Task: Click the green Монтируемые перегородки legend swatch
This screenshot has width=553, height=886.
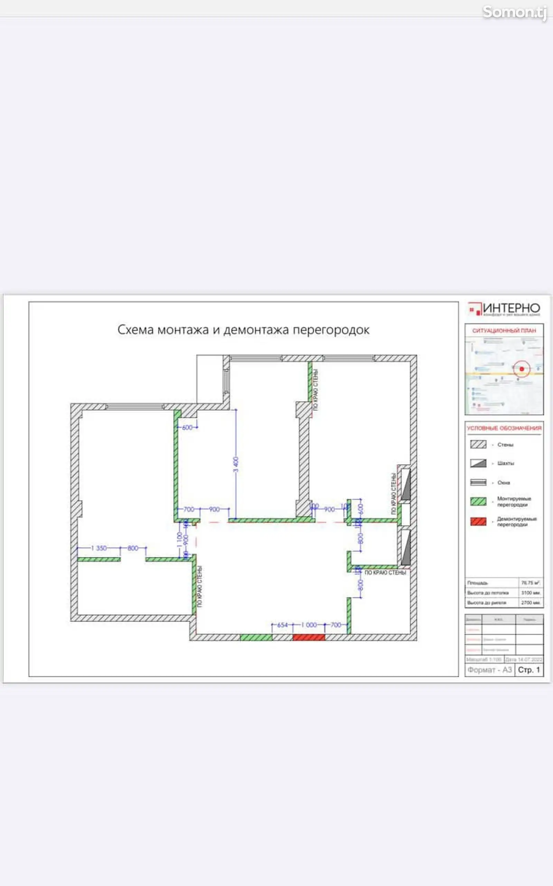Action: pos(478,501)
